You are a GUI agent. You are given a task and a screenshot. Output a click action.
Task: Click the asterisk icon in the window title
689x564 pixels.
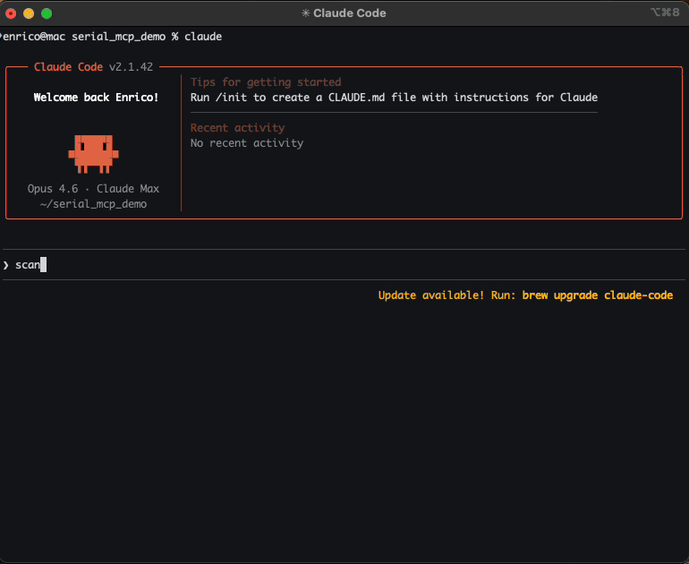(x=305, y=13)
